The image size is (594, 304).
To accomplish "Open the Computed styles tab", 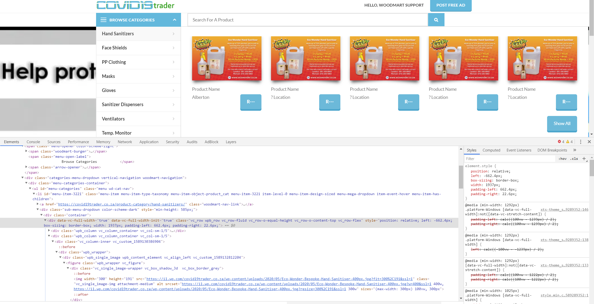I will point(491,150).
